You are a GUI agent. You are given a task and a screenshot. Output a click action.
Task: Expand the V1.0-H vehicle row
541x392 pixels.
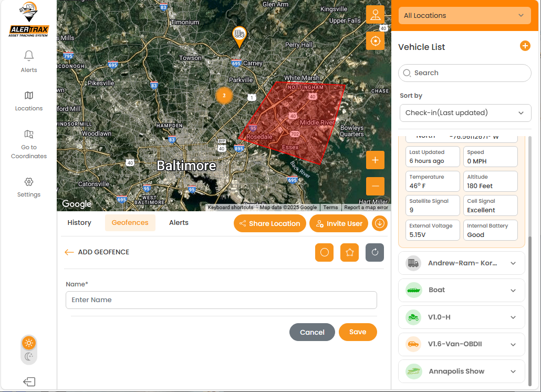pos(461,317)
